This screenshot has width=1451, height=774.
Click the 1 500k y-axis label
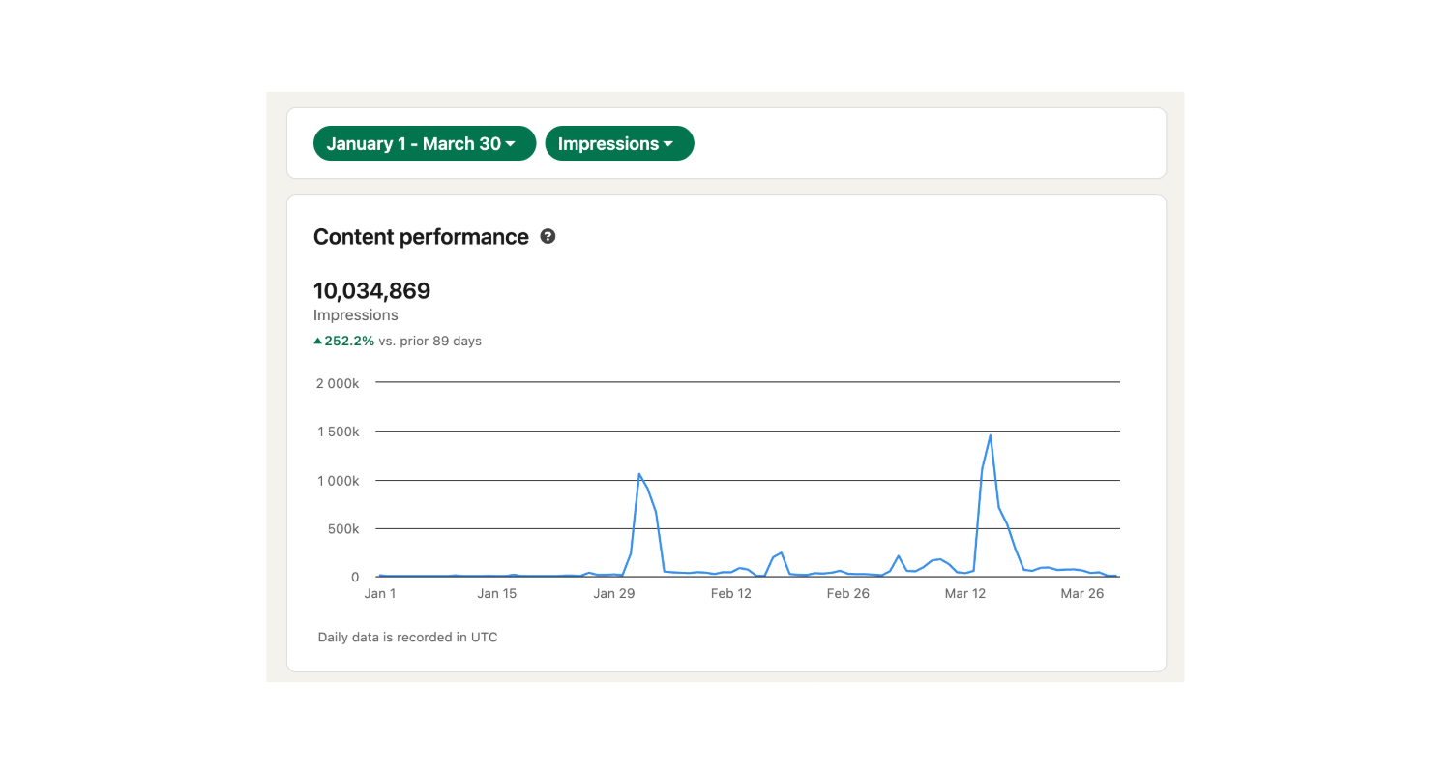338,432
